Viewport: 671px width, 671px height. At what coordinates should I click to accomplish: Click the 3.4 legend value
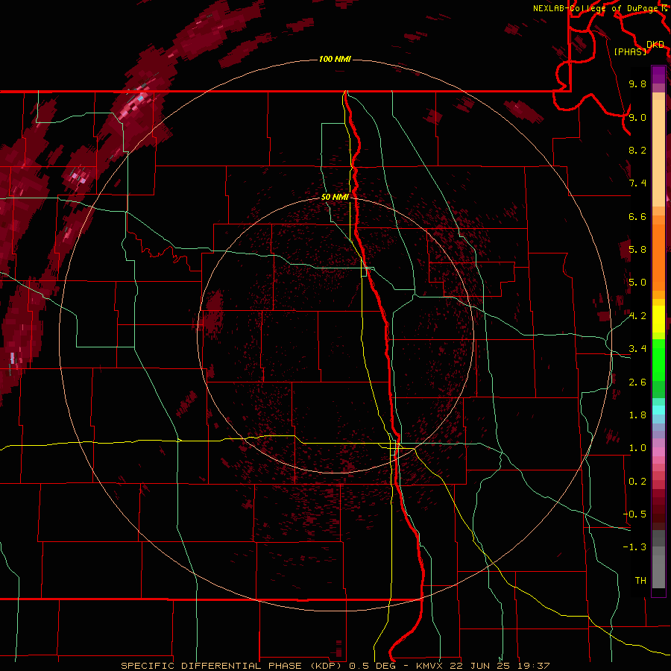click(x=637, y=349)
